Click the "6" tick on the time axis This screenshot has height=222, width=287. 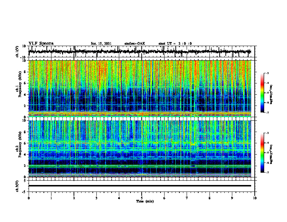165,198
